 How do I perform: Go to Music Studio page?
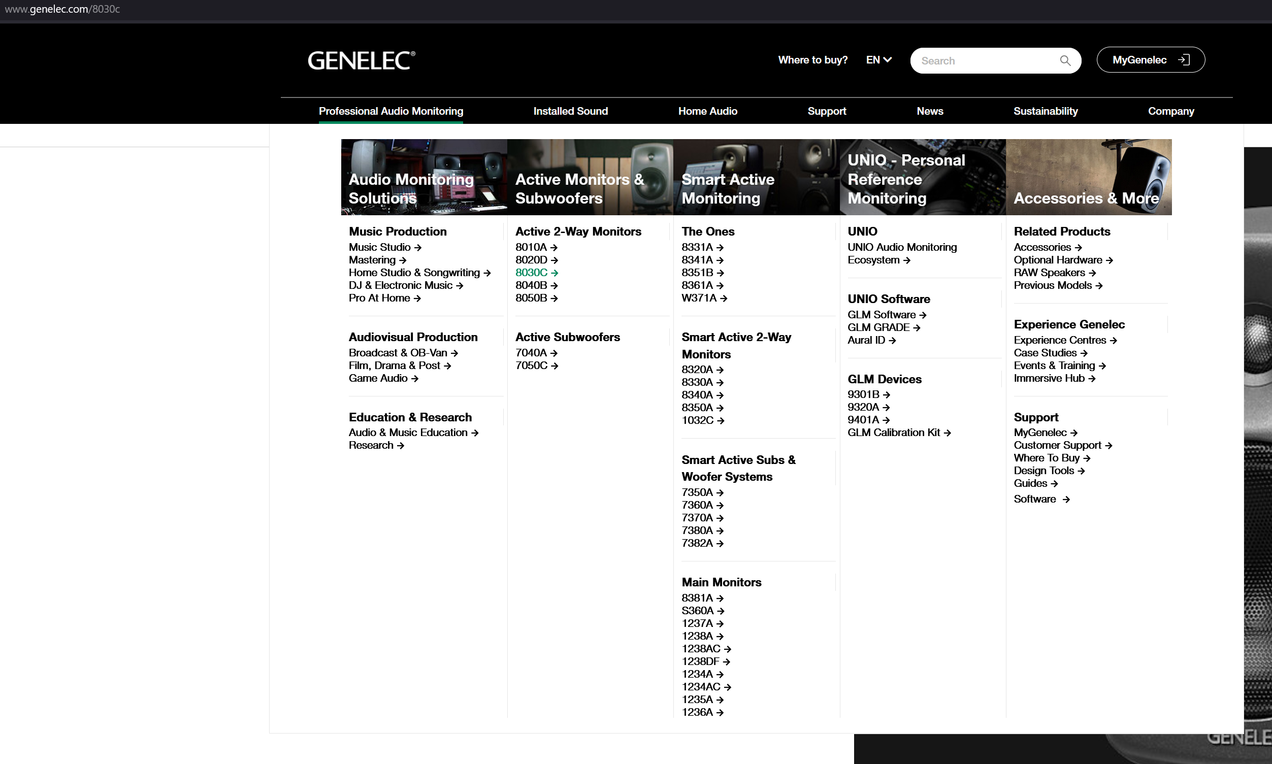click(x=385, y=247)
